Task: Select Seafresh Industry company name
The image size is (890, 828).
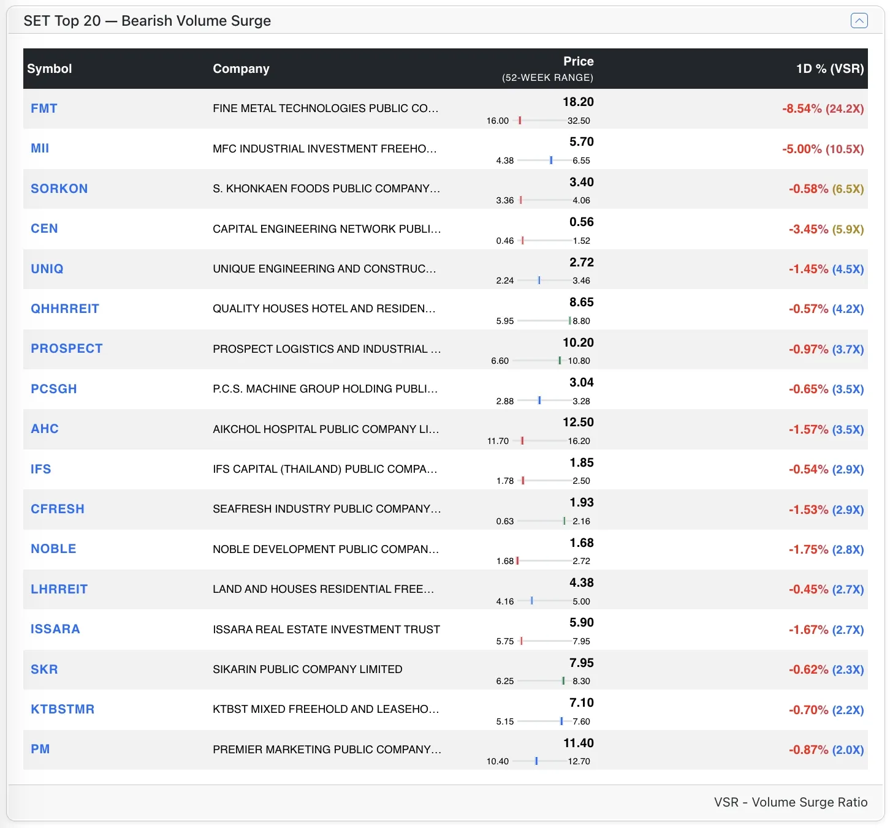Action: click(327, 509)
